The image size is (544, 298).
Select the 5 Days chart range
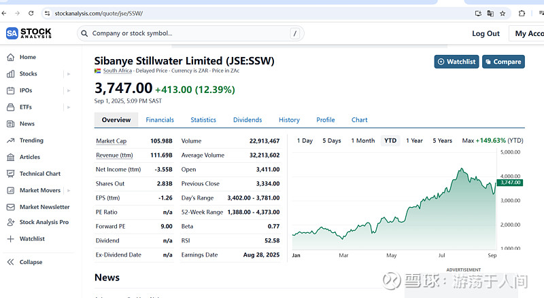click(x=332, y=141)
